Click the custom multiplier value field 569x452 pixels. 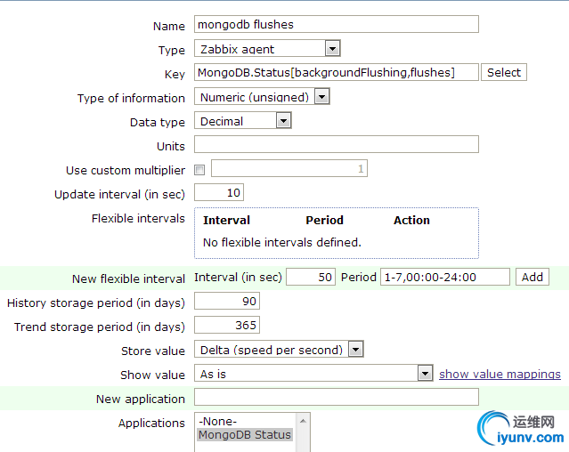(x=289, y=169)
